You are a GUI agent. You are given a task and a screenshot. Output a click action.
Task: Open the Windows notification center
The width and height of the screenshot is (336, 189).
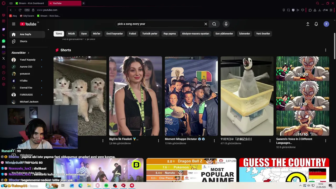tap(331, 186)
